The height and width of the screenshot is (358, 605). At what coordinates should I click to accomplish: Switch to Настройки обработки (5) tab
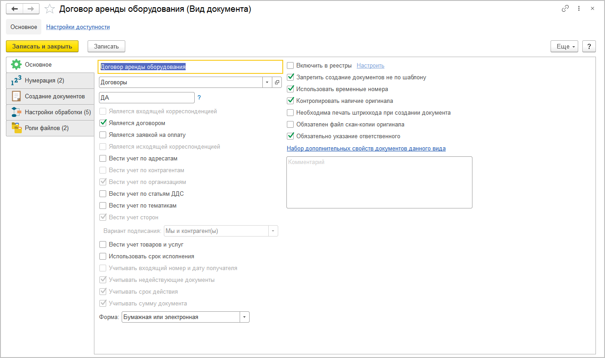pyautogui.click(x=50, y=112)
